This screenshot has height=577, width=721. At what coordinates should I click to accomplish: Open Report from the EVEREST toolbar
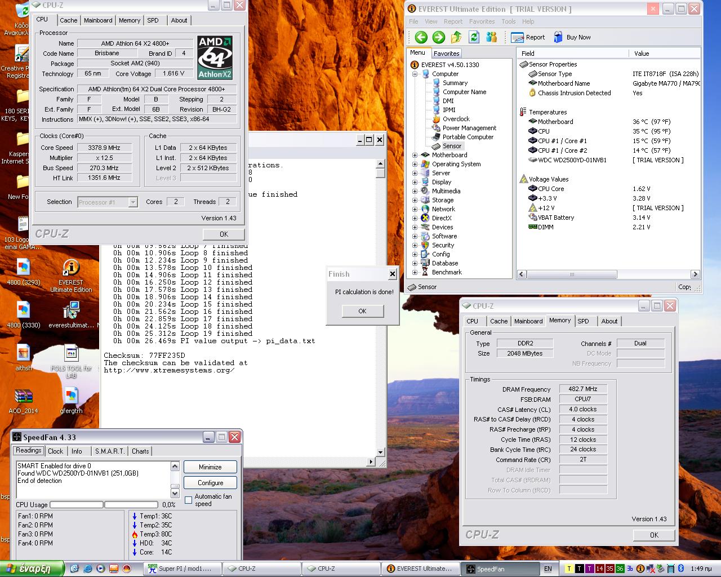coord(528,37)
